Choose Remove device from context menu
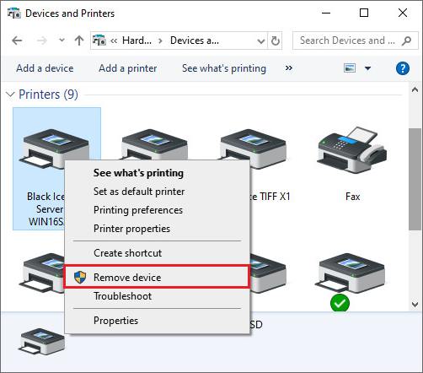The width and height of the screenshot is (423, 373). (x=157, y=277)
